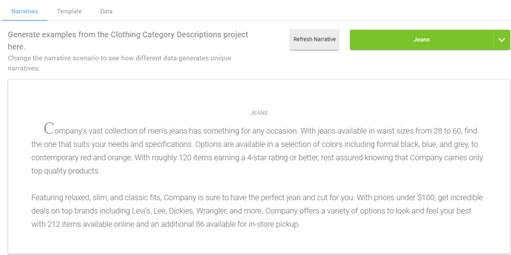Click the JEANS heading in the narrative

259,113
